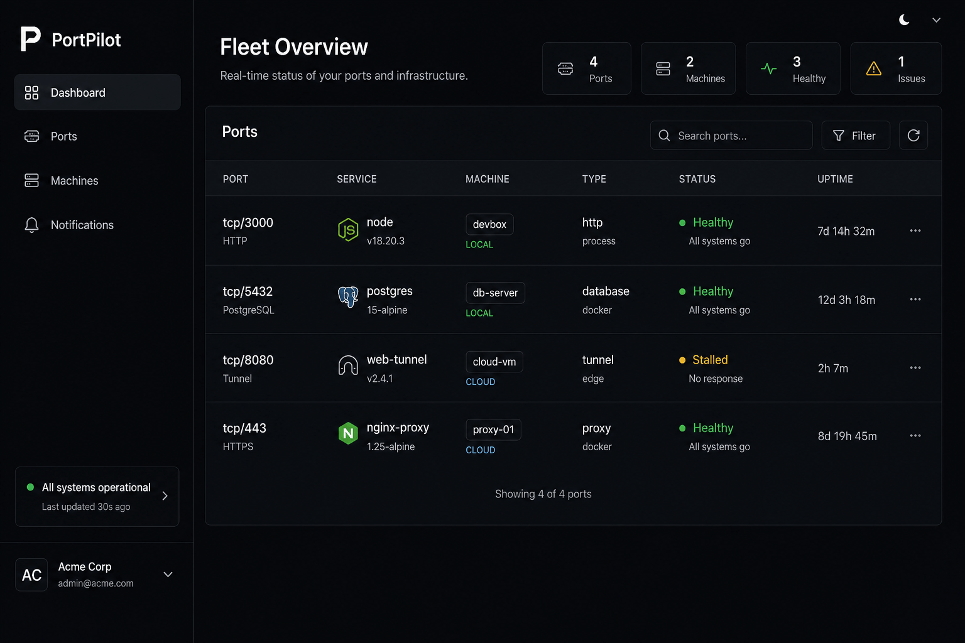Click the proxy-01 machine tag
The height and width of the screenshot is (643, 965).
pyautogui.click(x=493, y=430)
